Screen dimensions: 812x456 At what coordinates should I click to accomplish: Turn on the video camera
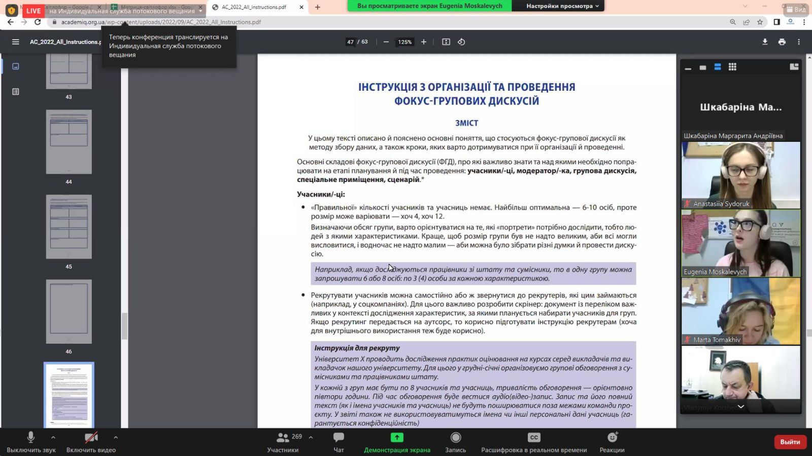[x=91, y=442]
